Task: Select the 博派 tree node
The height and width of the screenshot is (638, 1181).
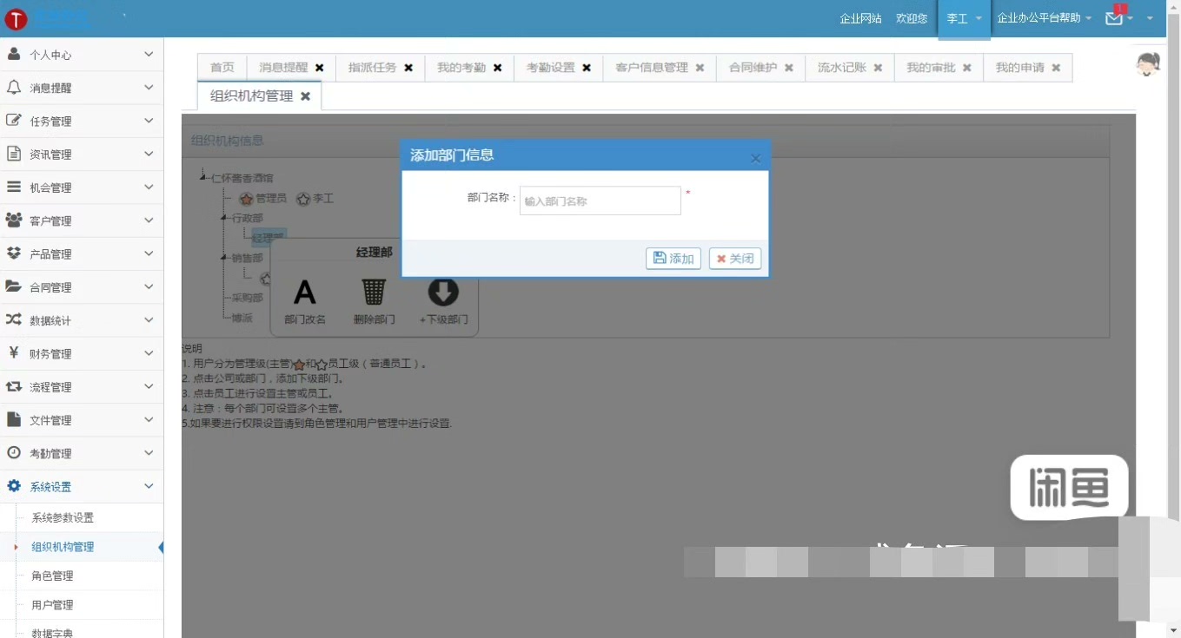Action: coord(242,318)
